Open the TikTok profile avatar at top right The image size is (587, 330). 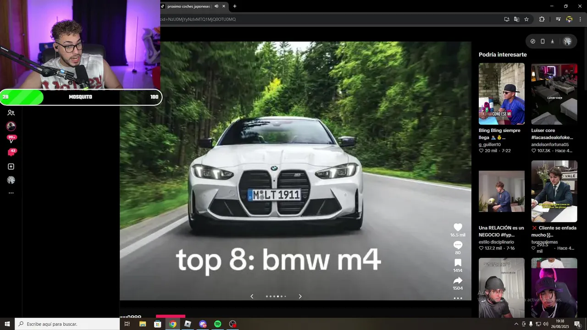[x=567, y=41]
